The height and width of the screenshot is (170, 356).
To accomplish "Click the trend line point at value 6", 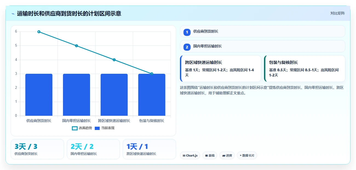I will click(39, 32).
